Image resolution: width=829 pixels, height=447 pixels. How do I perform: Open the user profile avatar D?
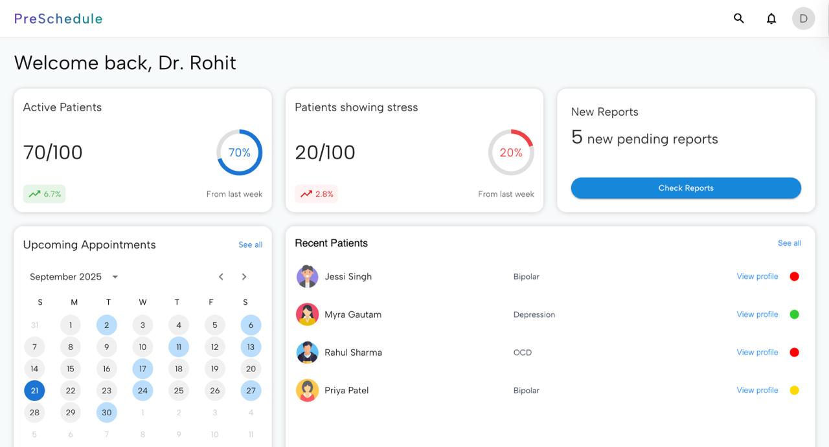[x=803, y=18]
